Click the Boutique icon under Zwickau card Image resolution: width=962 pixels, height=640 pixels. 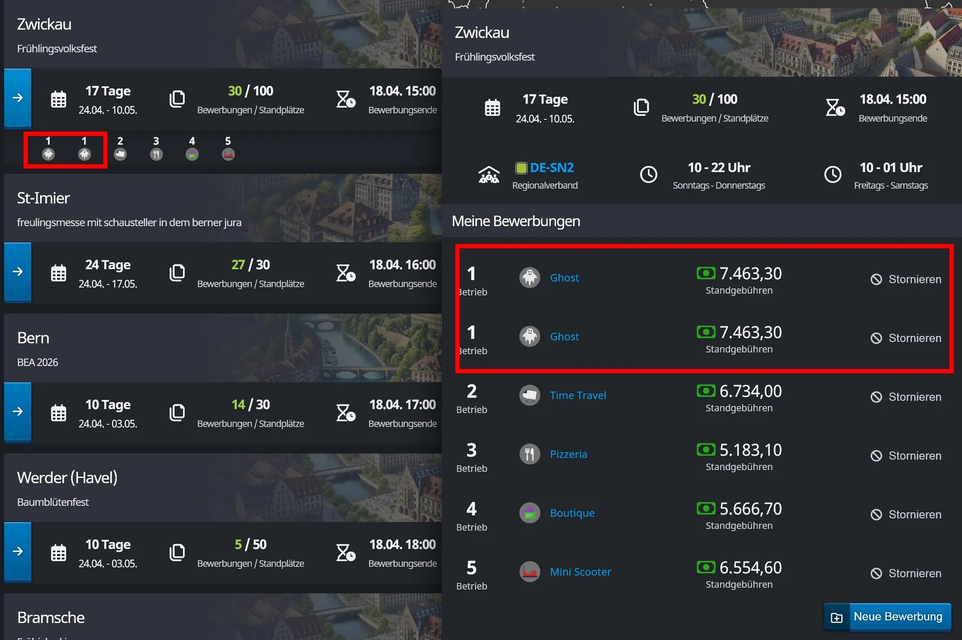point(192,154)
